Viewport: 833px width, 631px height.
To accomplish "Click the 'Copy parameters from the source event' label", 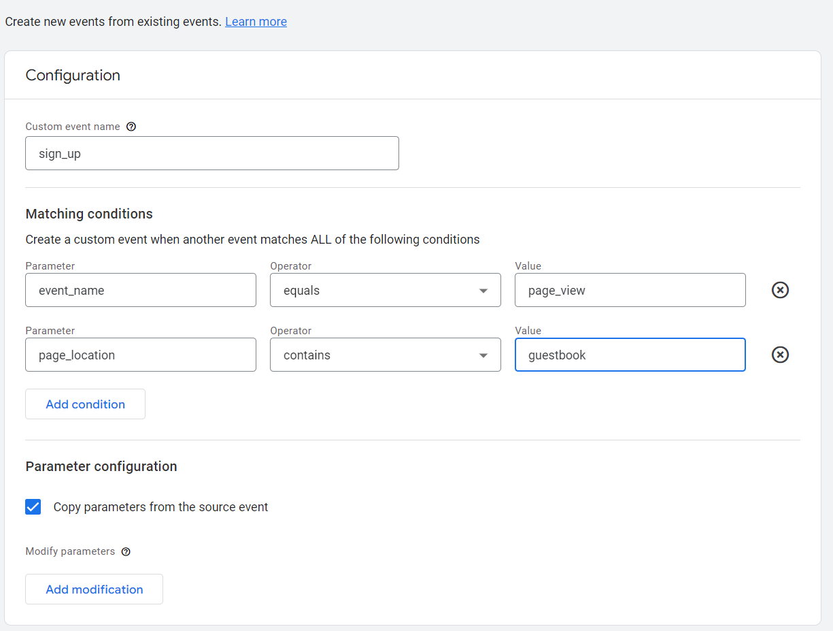I will tap(160, 507).
